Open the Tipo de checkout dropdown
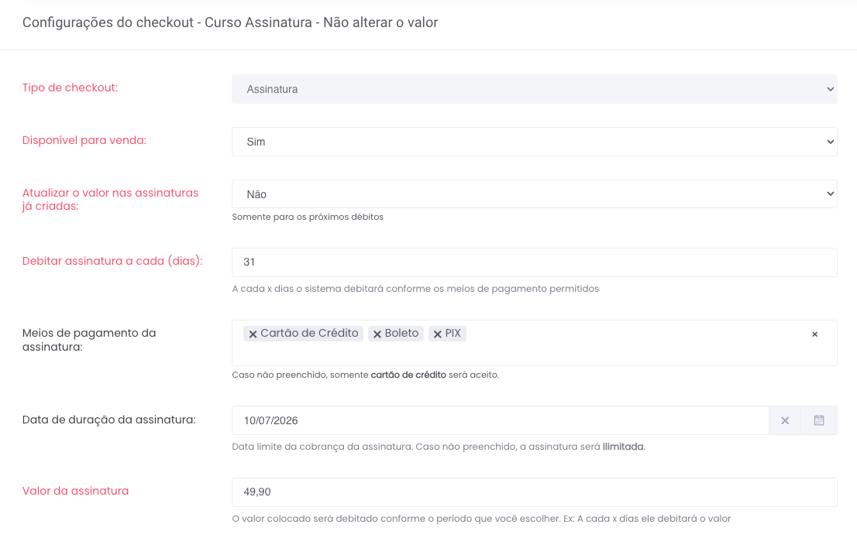Screen dimensions: 857x538 (534, 89)
